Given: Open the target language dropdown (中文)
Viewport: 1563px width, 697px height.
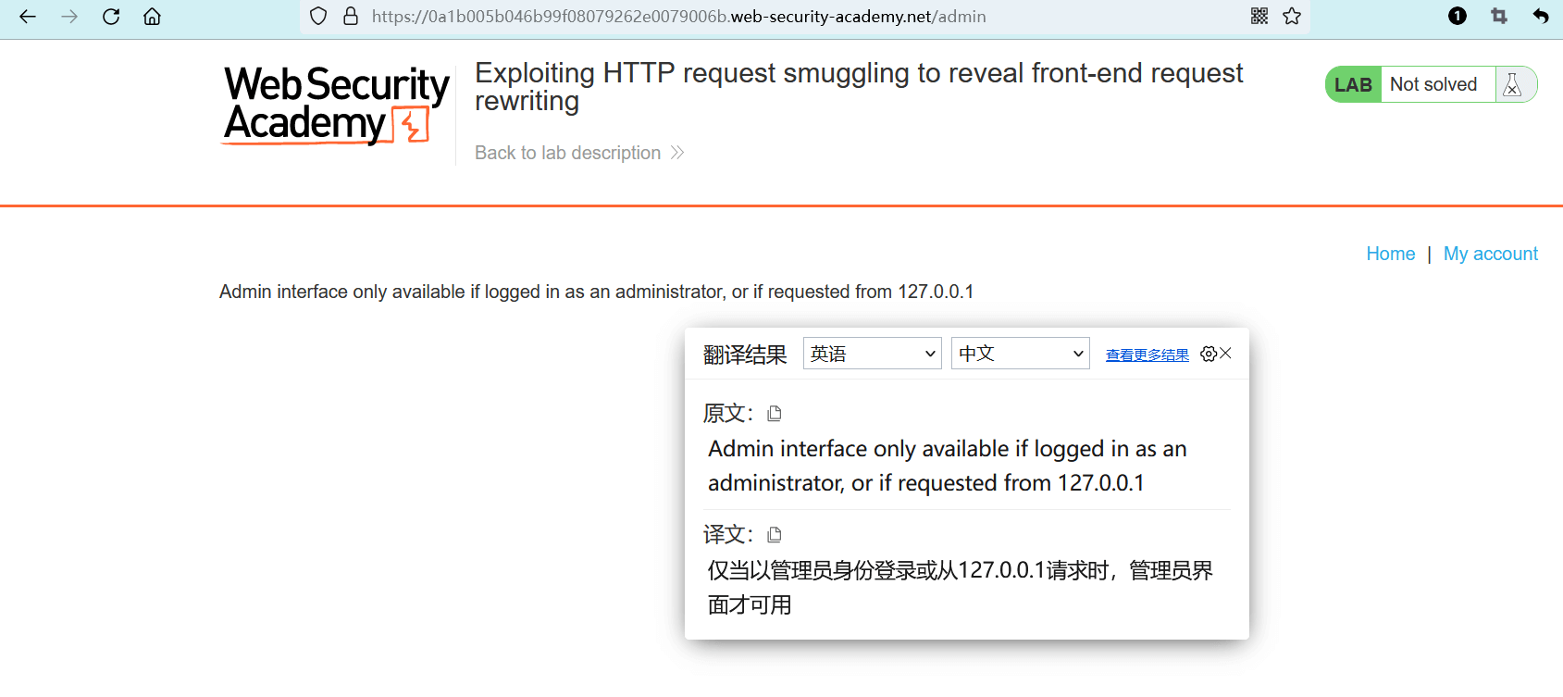Looking at the screenshot, I should click(x=1021, y=354).
